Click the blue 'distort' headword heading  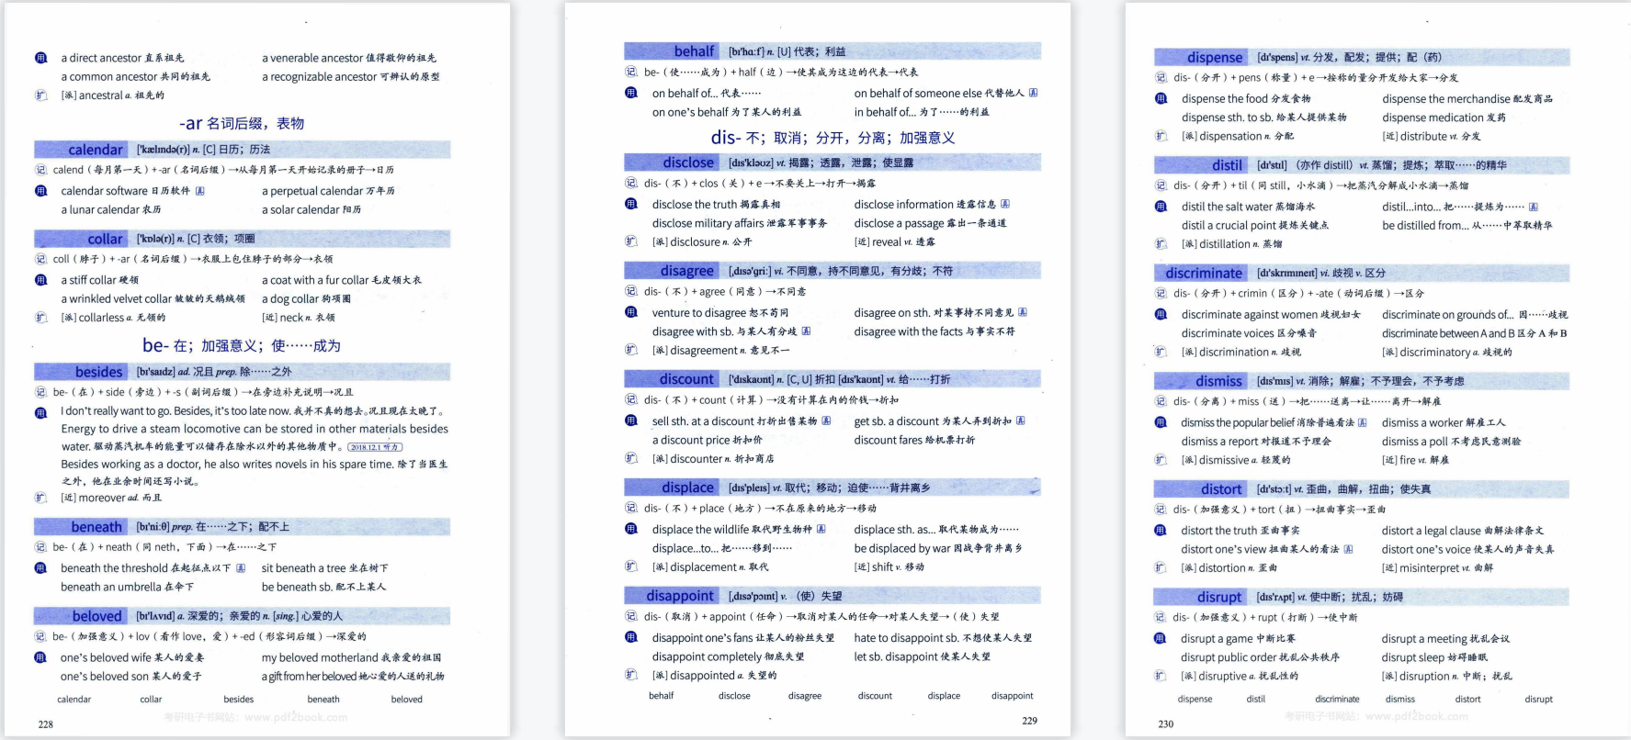(x=1220, y=489)
